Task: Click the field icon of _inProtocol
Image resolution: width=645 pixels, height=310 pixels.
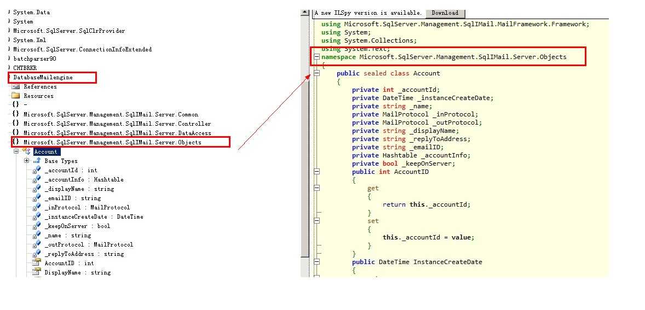Action: click(x=37, y=207)
